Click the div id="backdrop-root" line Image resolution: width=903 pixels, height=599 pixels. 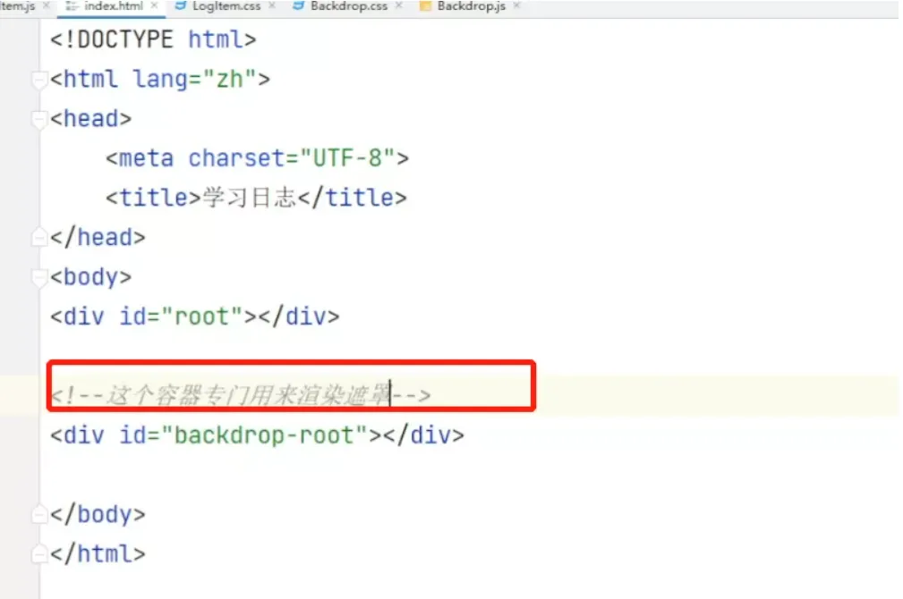pos(257,435)
